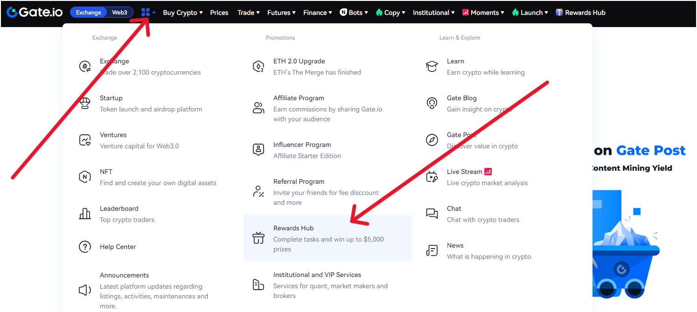Expand the Buy Crypto dropdown
The width and height of the screenshot is (697, 312).
(181, 13)
